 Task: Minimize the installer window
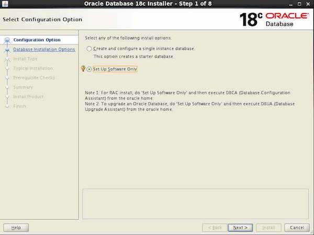[x=291, y=4]
